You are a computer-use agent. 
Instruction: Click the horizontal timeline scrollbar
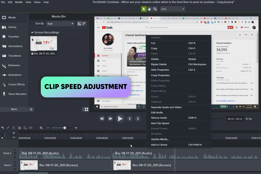[33, 173]
